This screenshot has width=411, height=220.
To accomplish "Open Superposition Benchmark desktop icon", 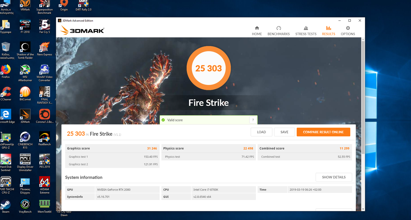I will 44,7.
